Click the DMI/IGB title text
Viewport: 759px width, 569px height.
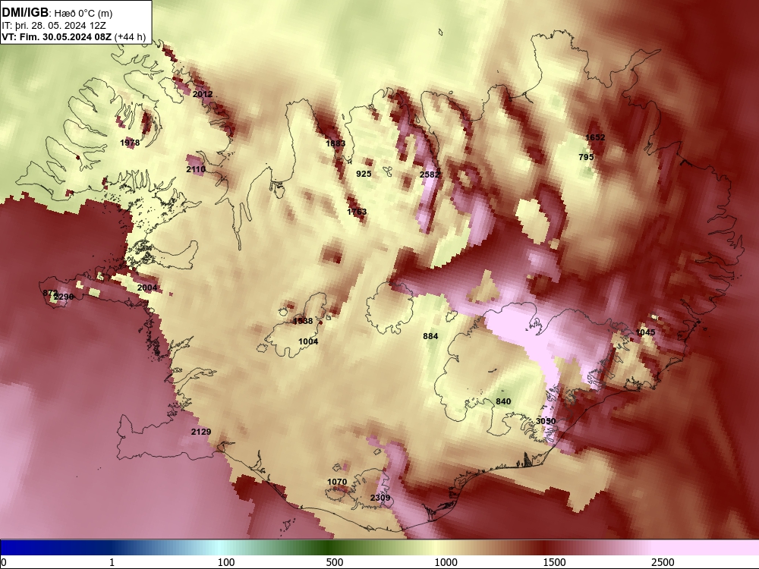coord(25,12)
